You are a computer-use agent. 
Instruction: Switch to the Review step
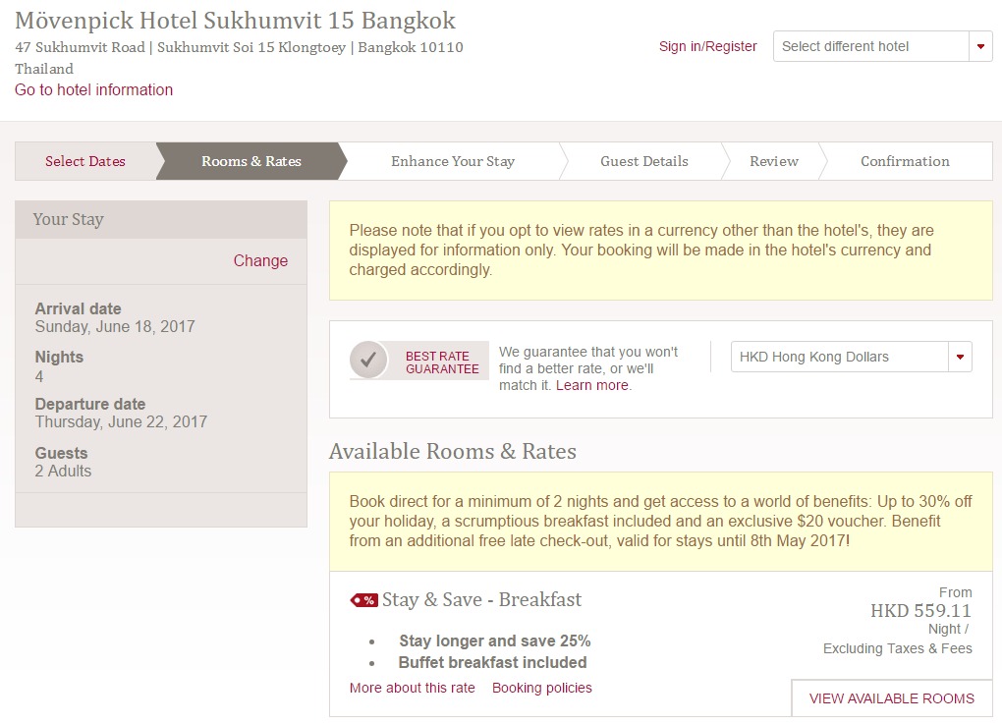774,161
